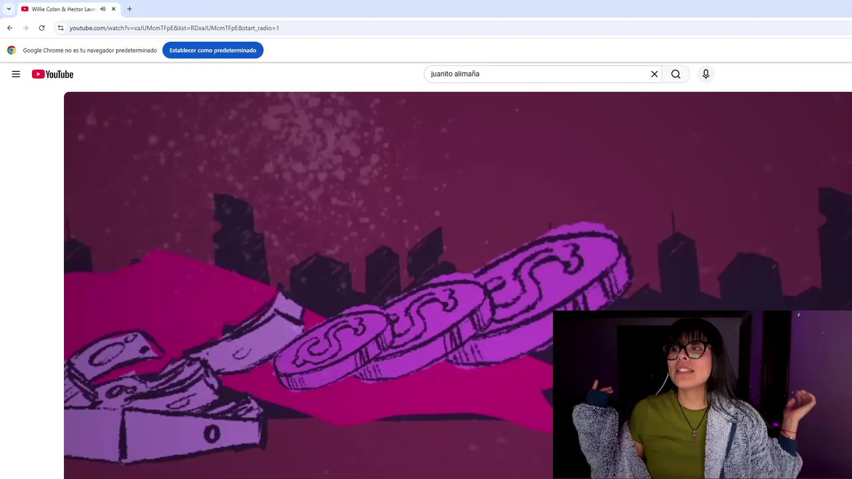Viewport: 852px width, 479px height.
Task: Click the Google Chrome icon in the info bar
Action: pyautogui.click(x=11, y=50)
